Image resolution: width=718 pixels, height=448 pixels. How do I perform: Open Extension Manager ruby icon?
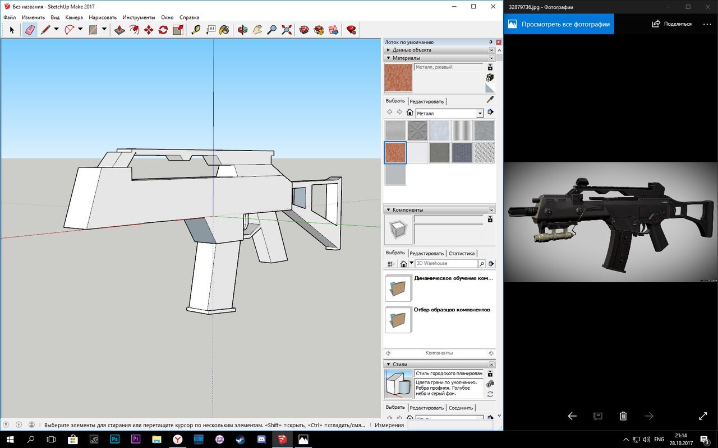coord(351,30)
